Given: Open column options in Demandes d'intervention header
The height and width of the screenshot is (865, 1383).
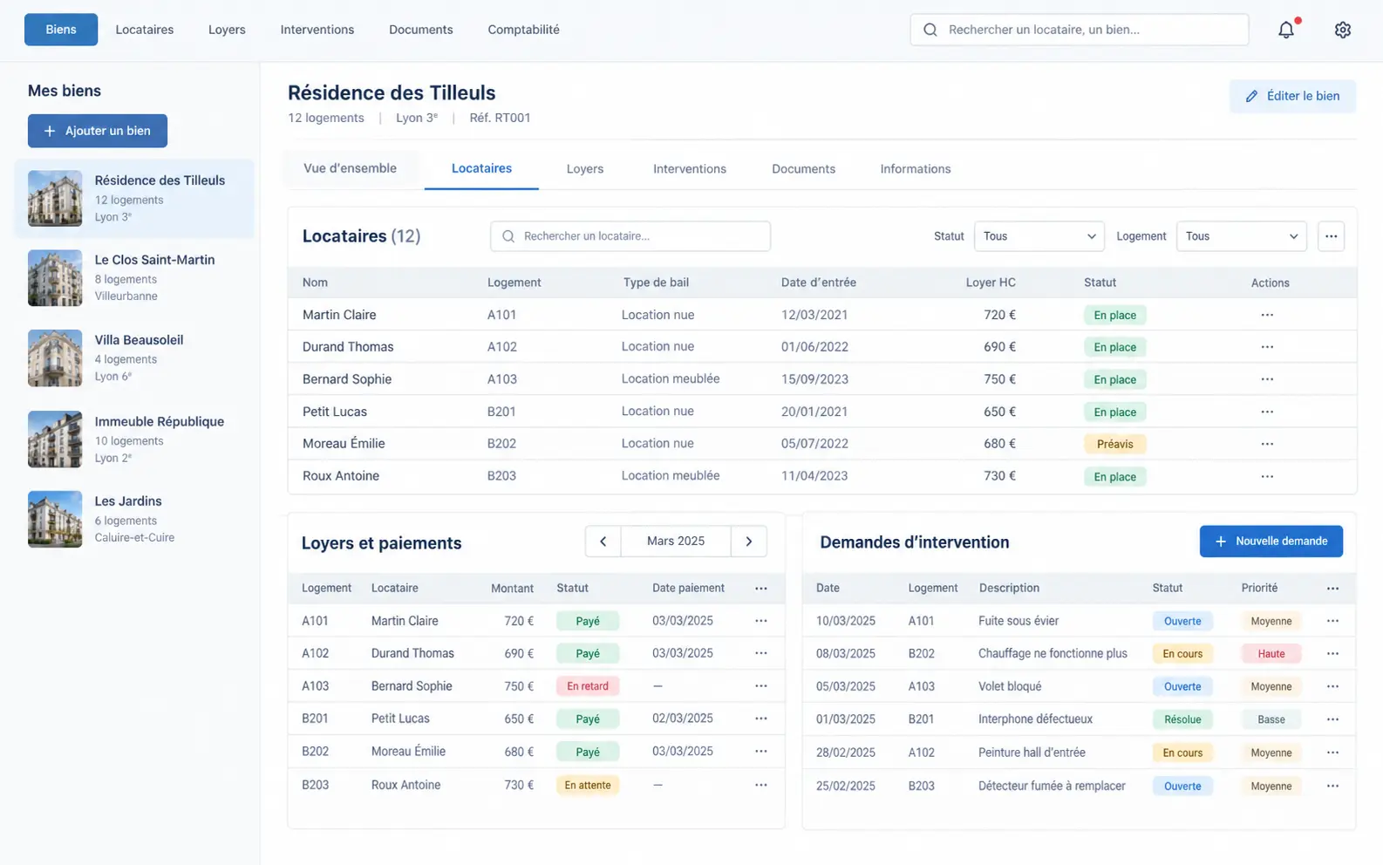Looking at the screenshot, I should [x=1332, y=589].
